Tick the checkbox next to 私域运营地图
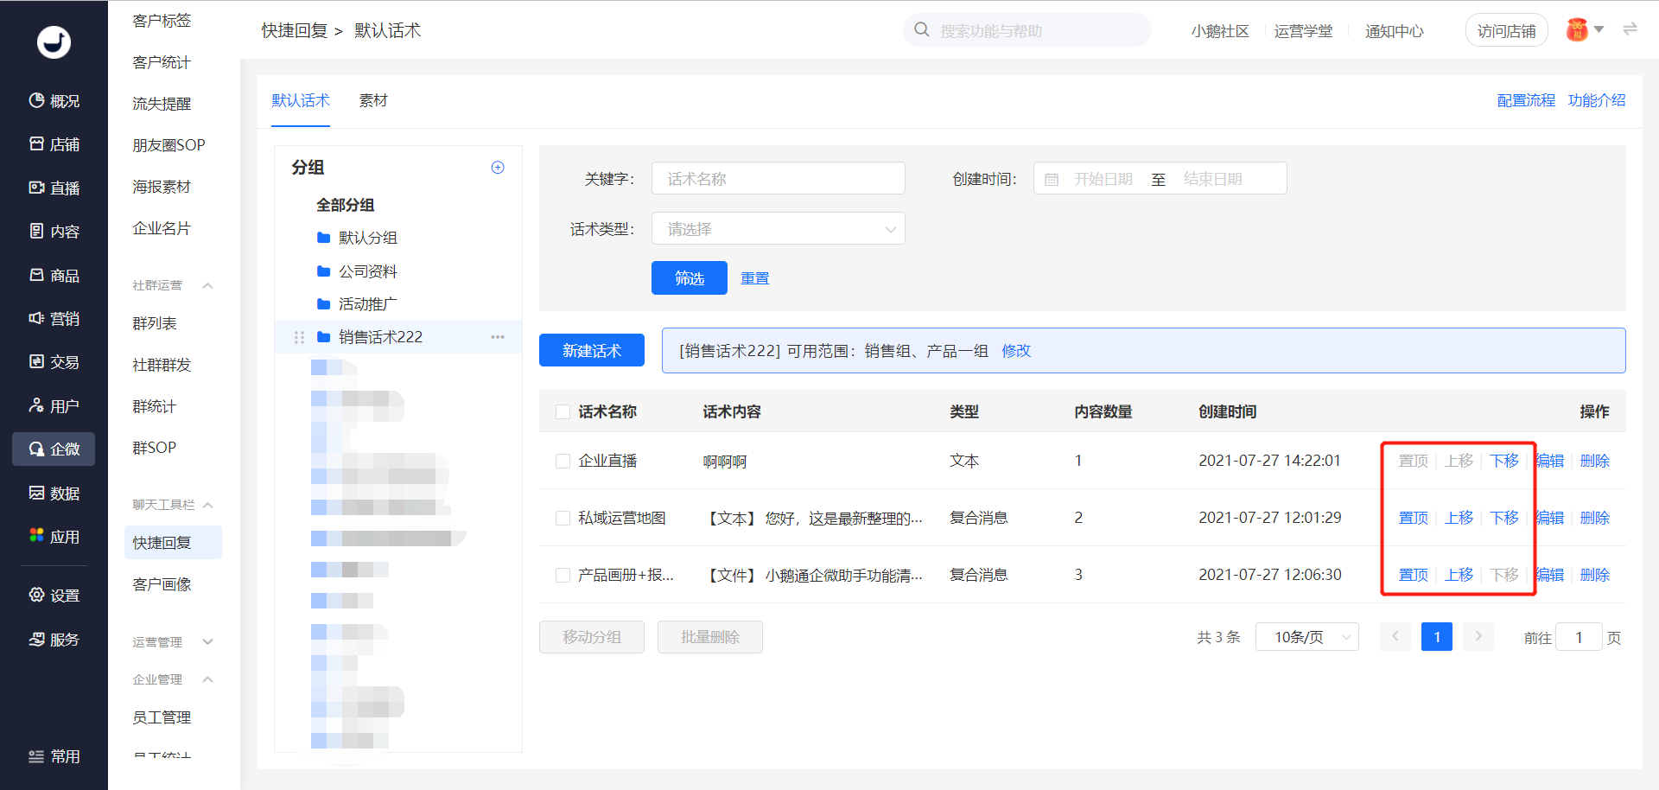The height and width of the screenshot is (790, 1659). [563, 519]
